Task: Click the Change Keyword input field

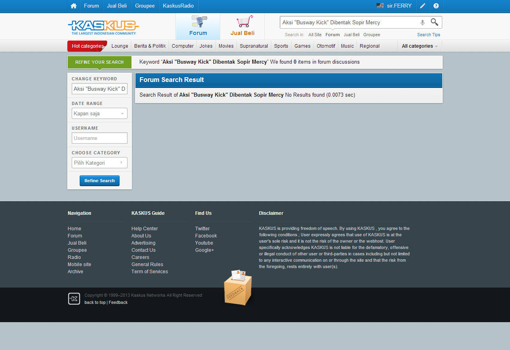Action: pos(100,89)
